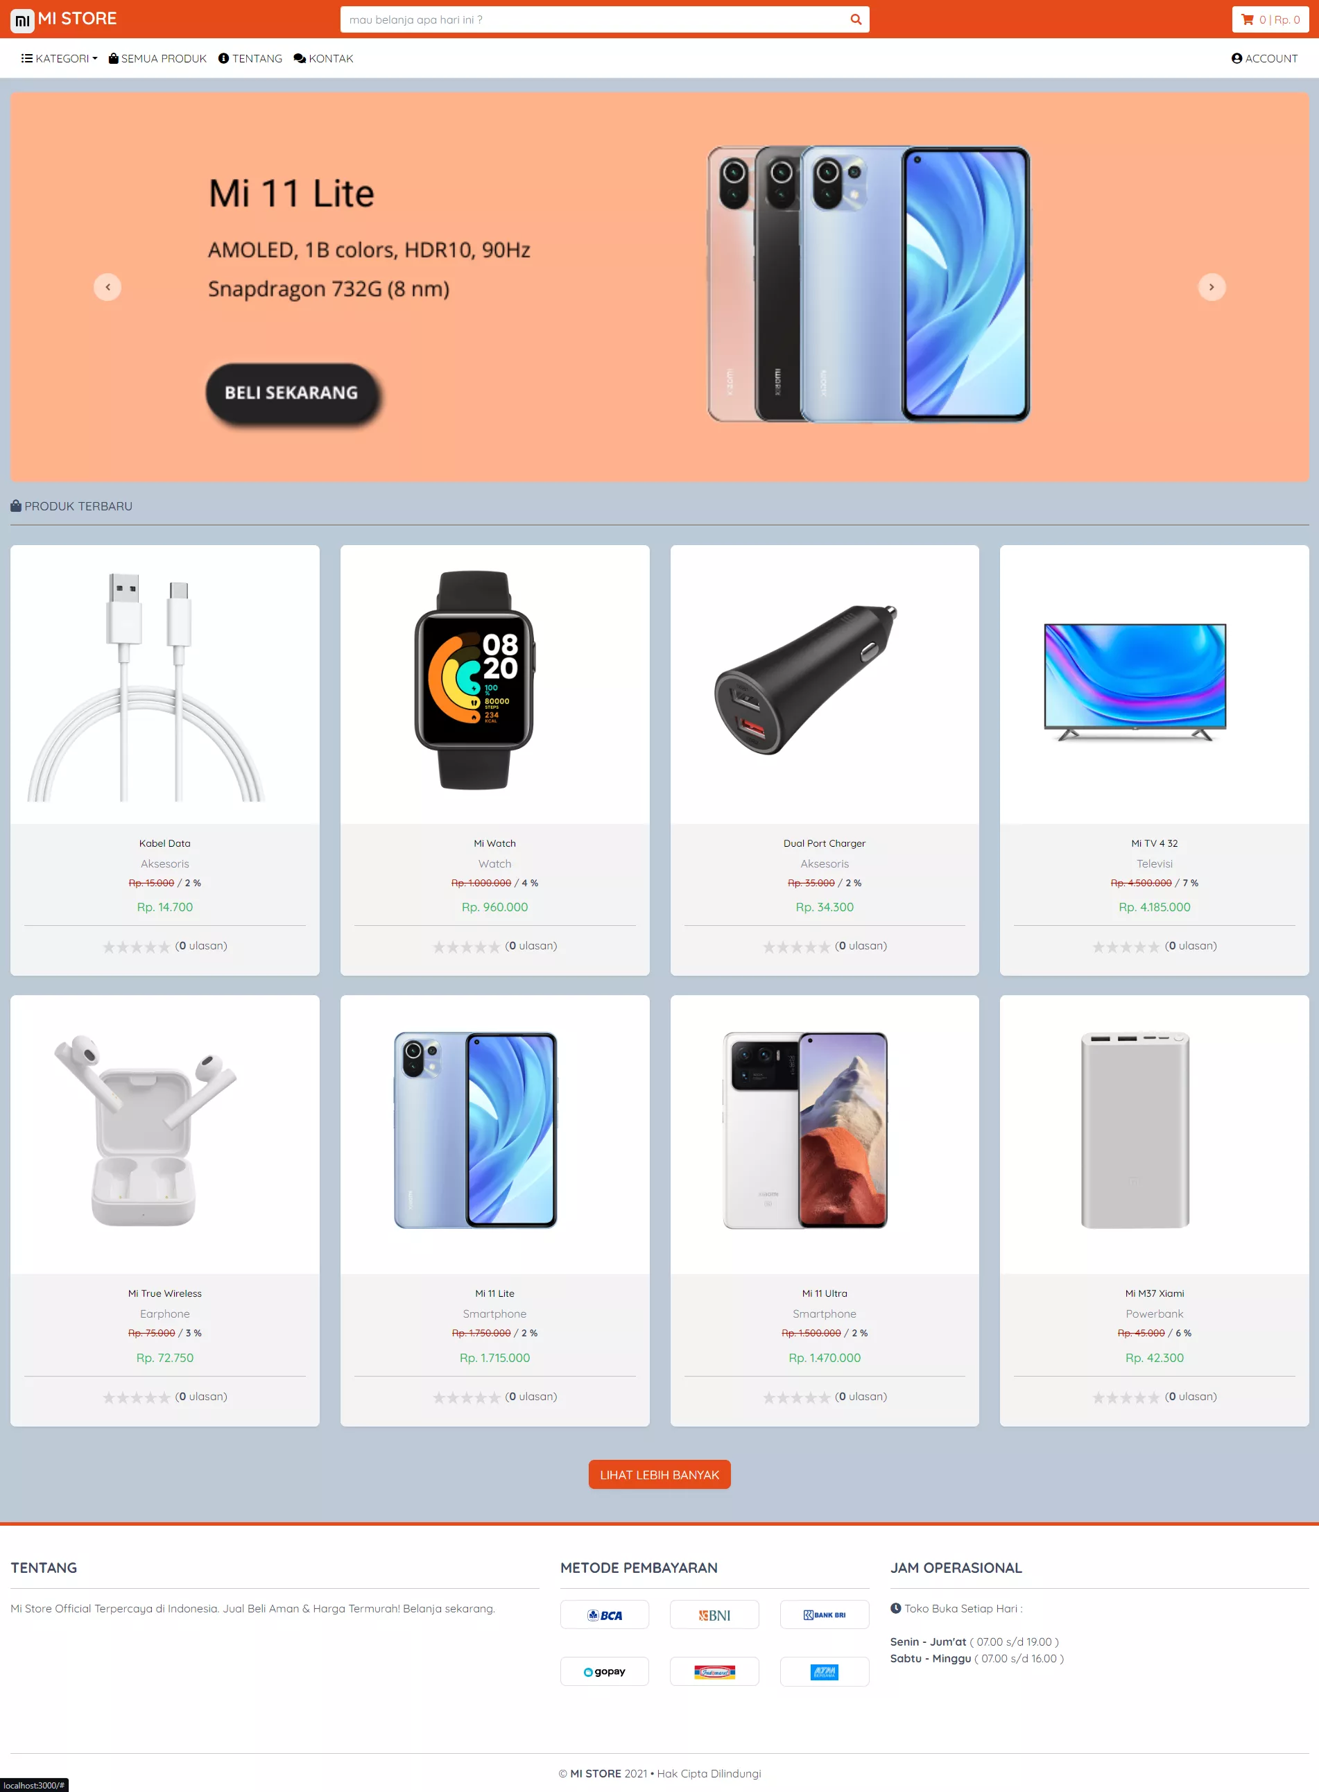Click the Bank BRI payment logo

pos(824,1614)
